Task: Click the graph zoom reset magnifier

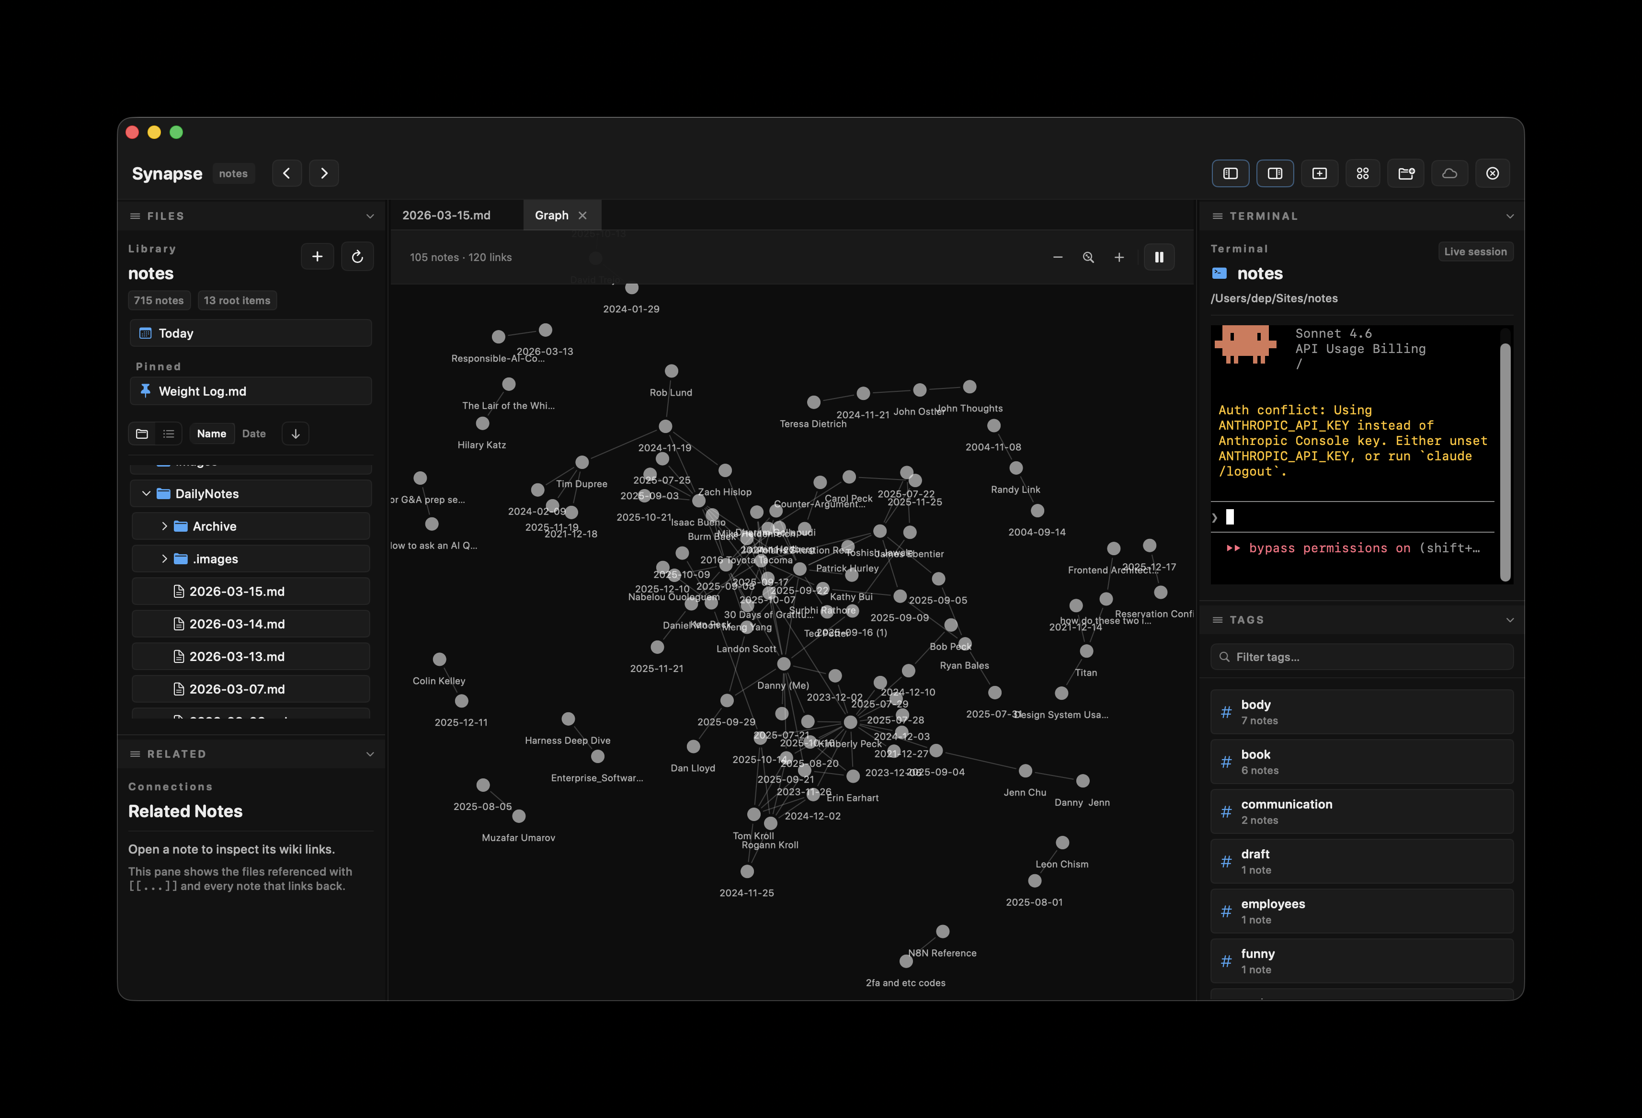Action: coord(1088,257)
